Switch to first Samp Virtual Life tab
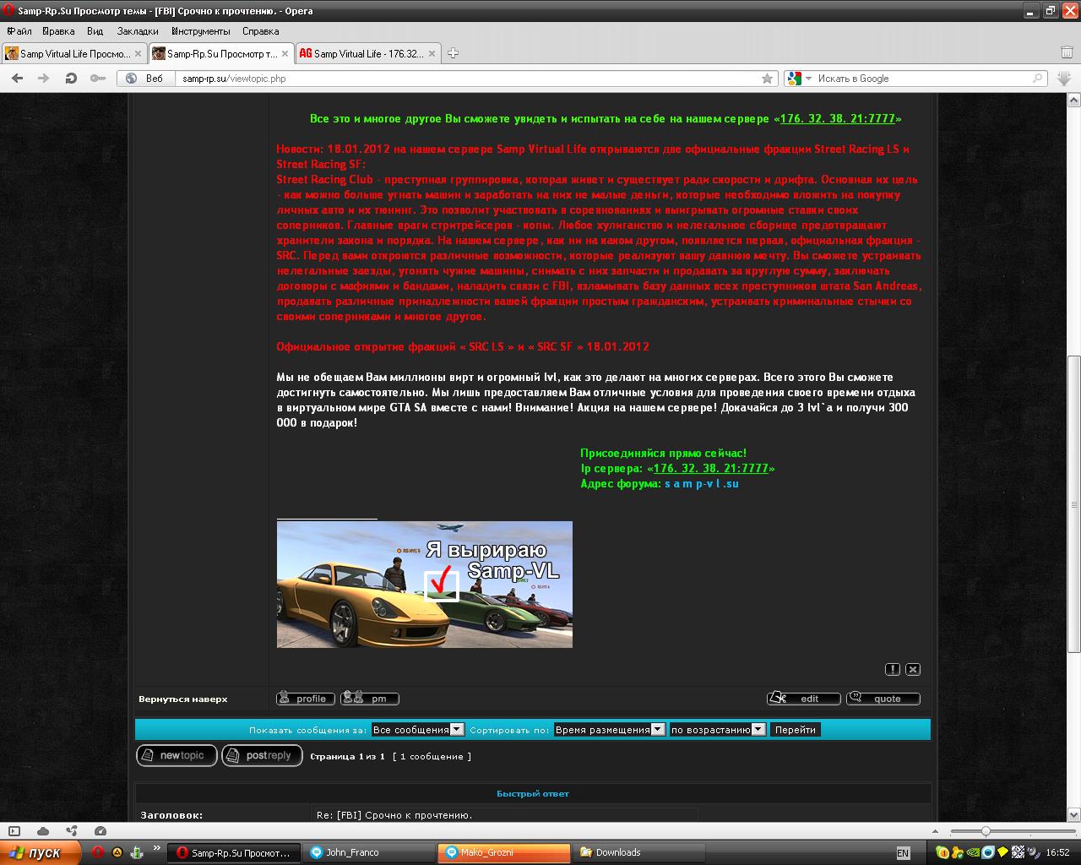 (74, 53)
